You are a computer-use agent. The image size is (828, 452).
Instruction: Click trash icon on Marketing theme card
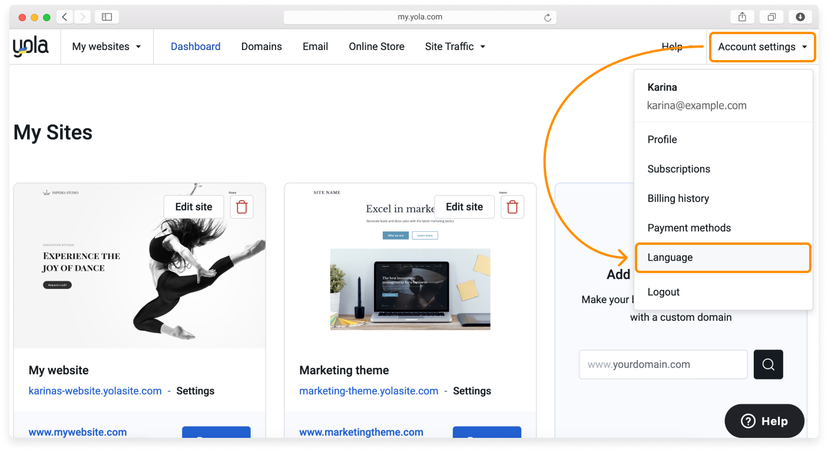(x=512, y=207)
